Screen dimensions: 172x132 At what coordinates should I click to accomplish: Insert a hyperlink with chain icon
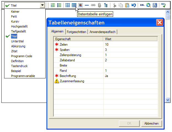[93, 5]
